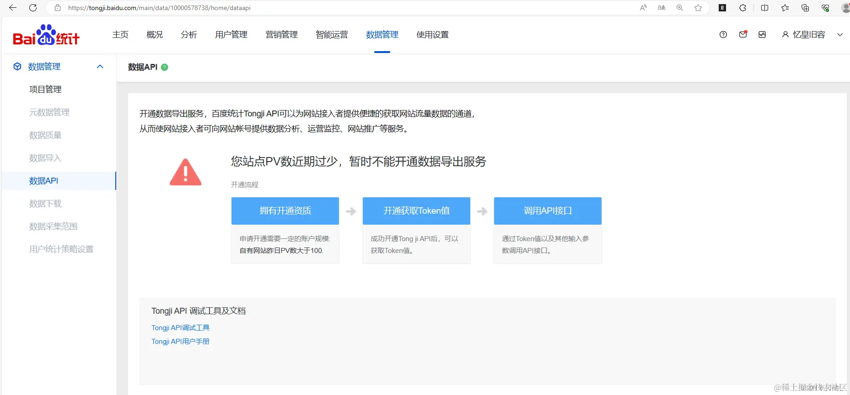Viewport: 850px width, 395px height.
Task: Open the 主页 top menu
Action: [x=120, y=35]
